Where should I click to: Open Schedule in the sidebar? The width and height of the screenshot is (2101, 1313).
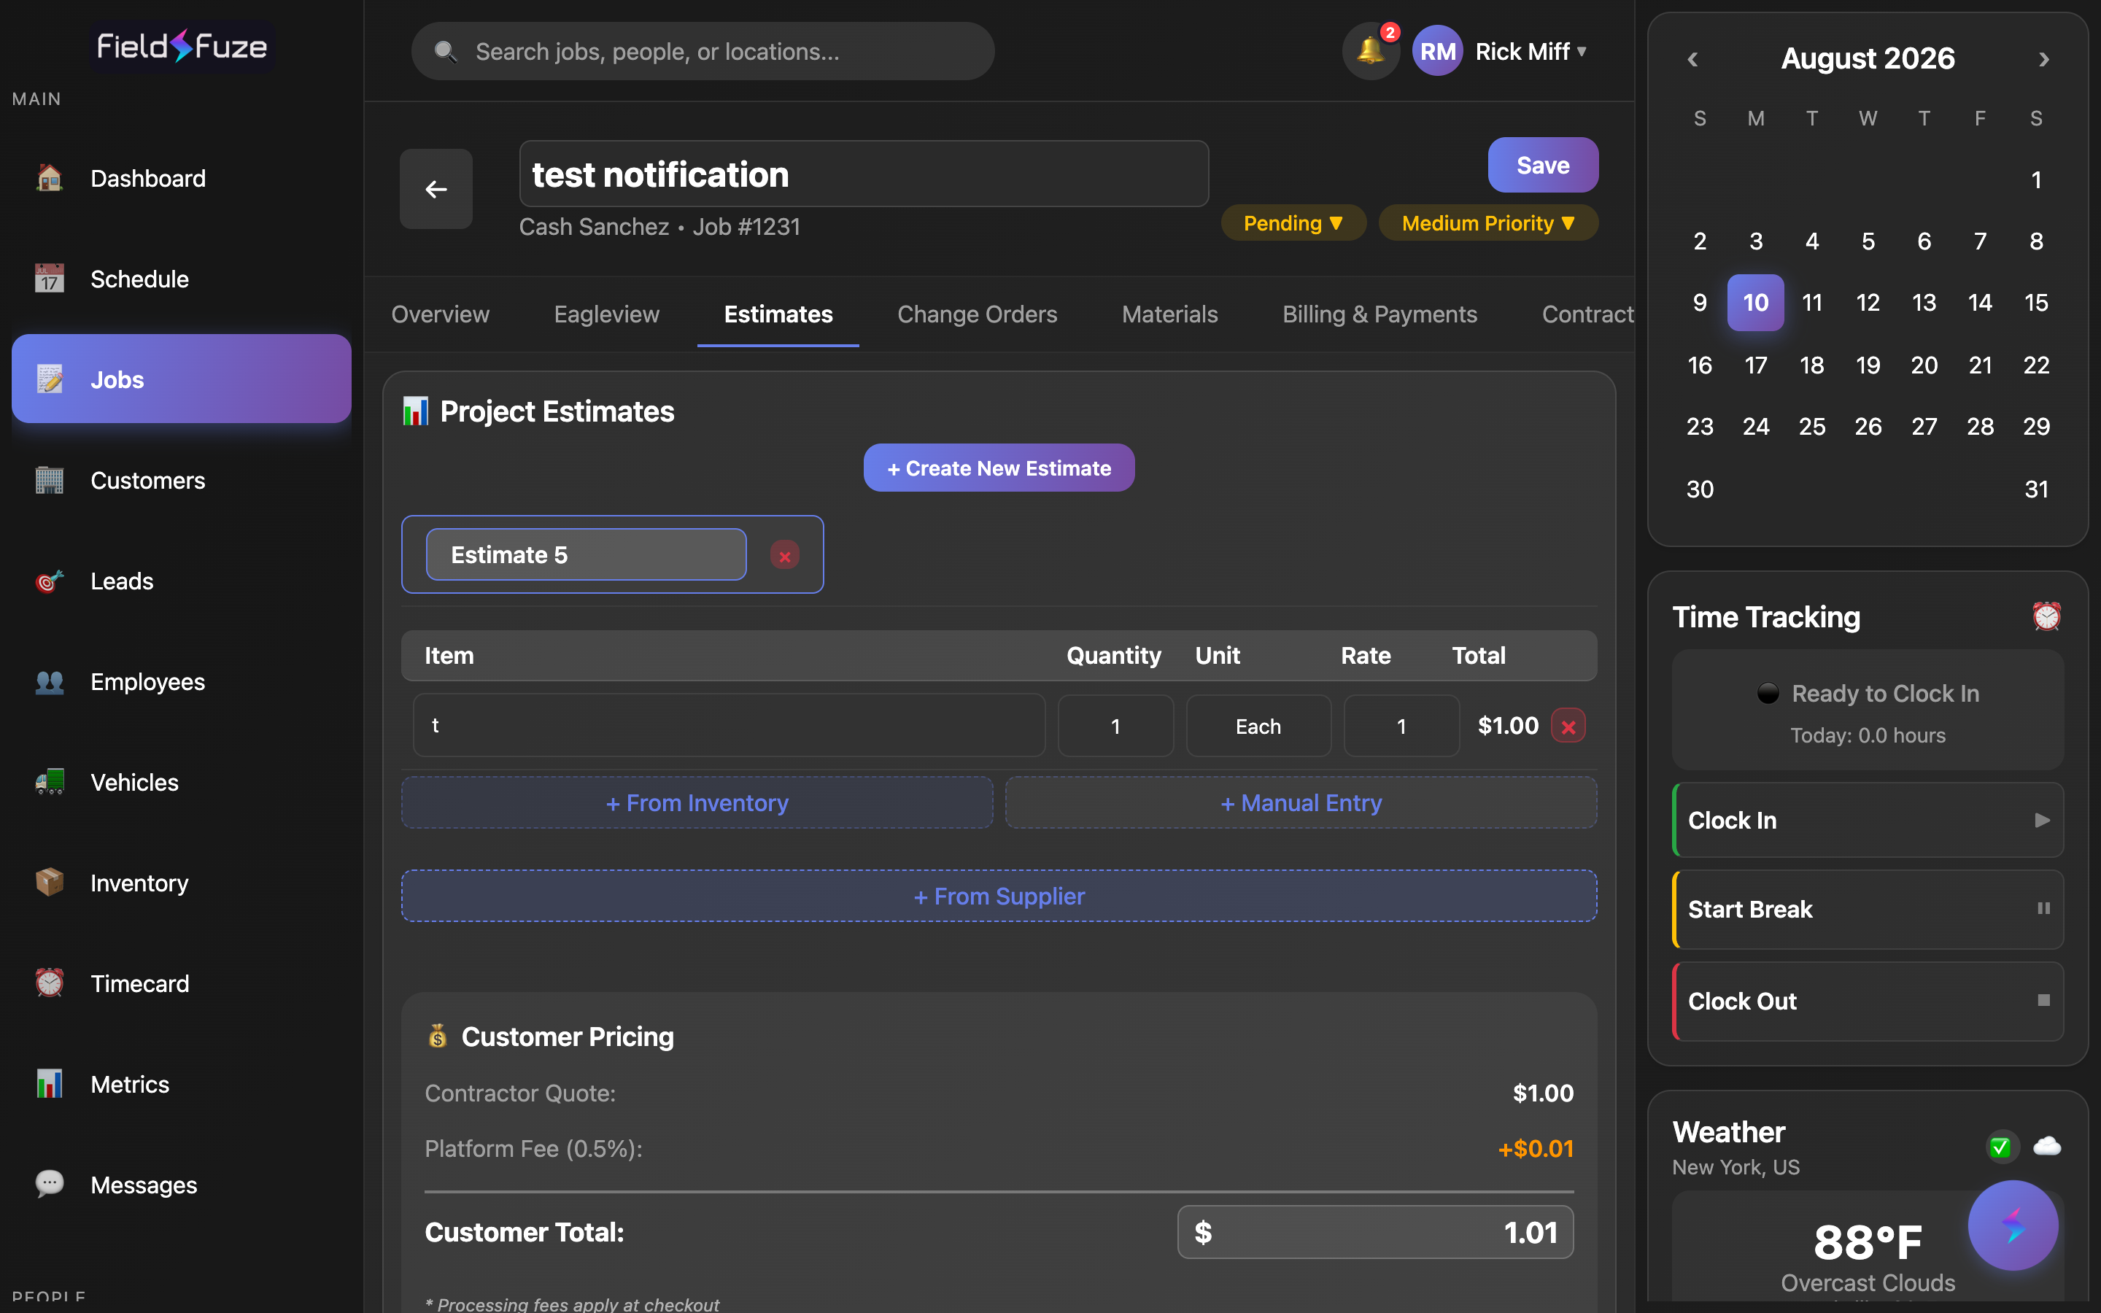[x=182, y=279]
